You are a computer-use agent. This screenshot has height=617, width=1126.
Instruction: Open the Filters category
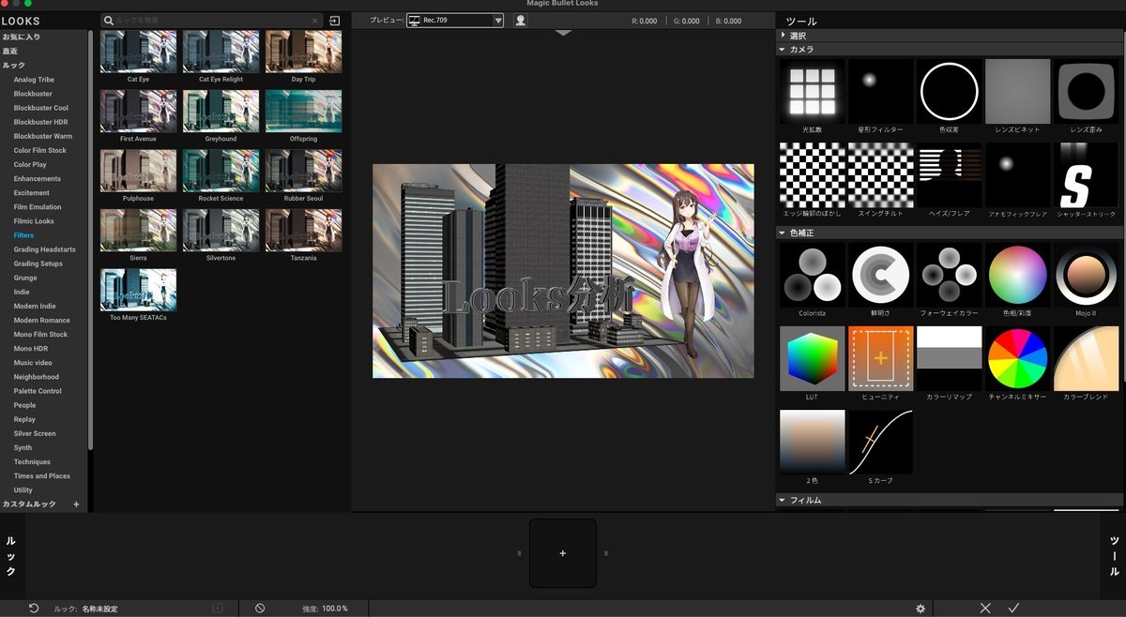point(23,235)
